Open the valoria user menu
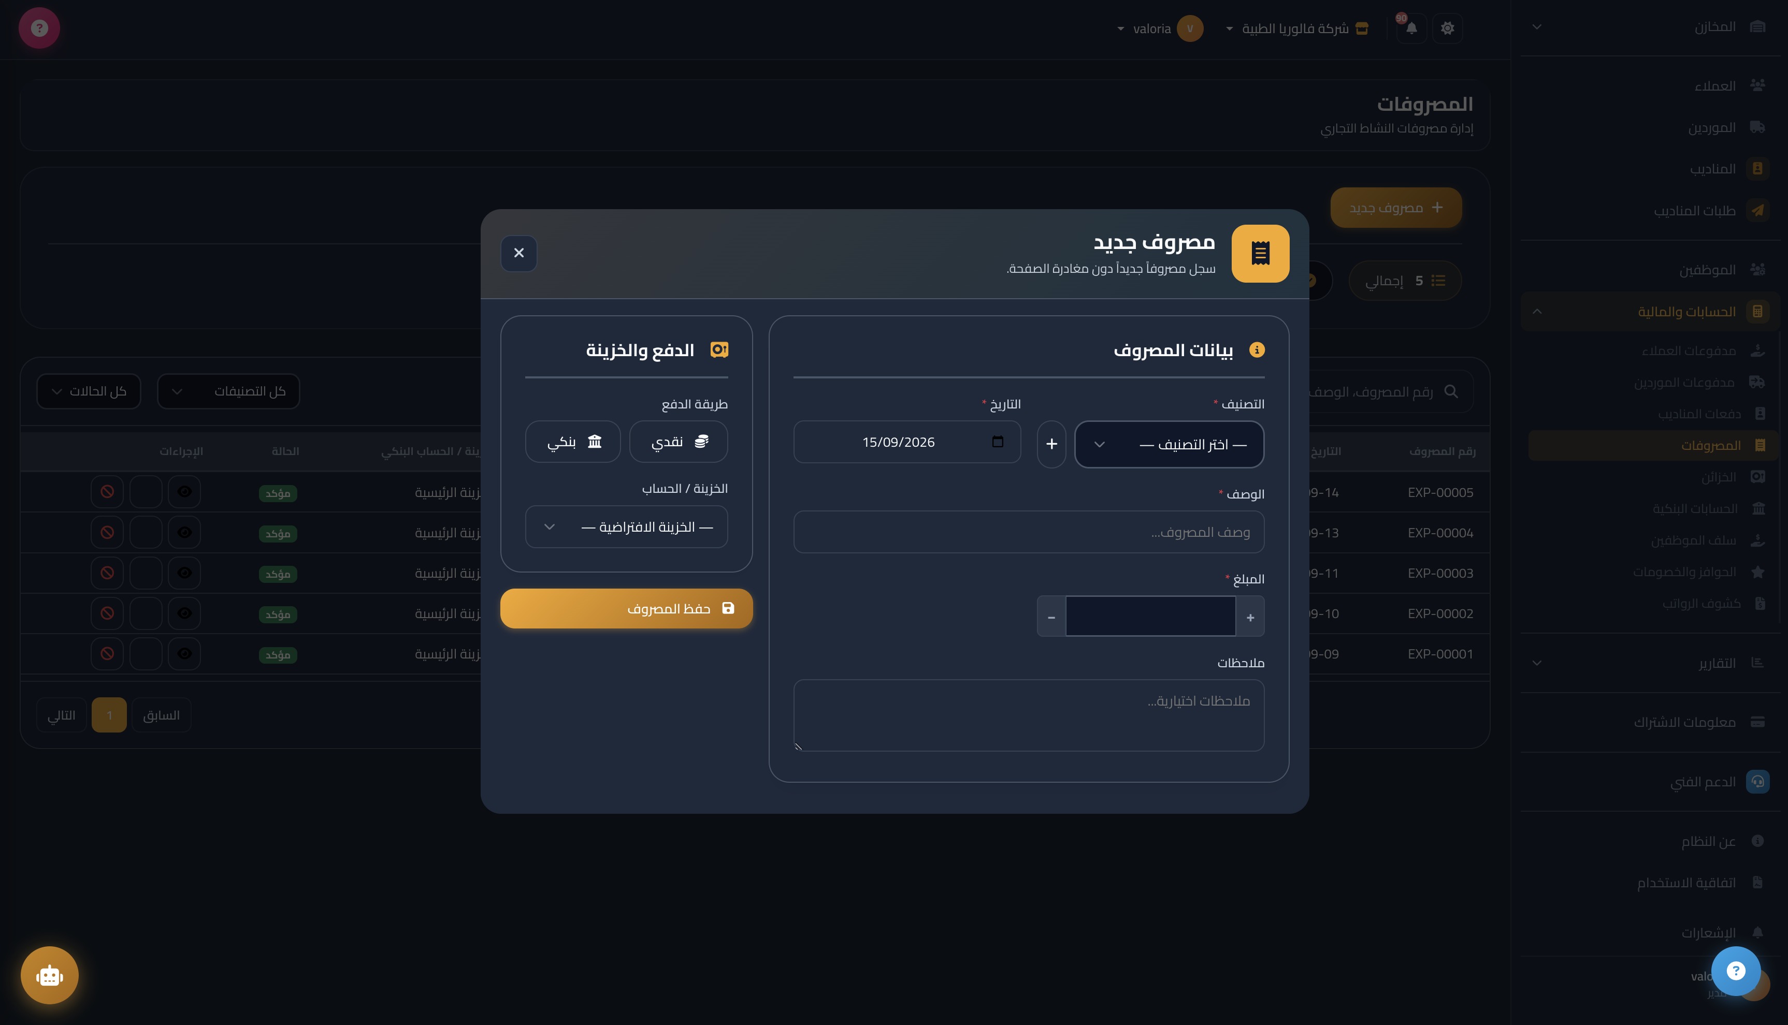This screenshot has width=1788, height=1025. (1159, 29)
